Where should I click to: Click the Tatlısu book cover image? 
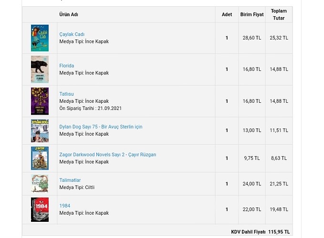pos(40,101)
